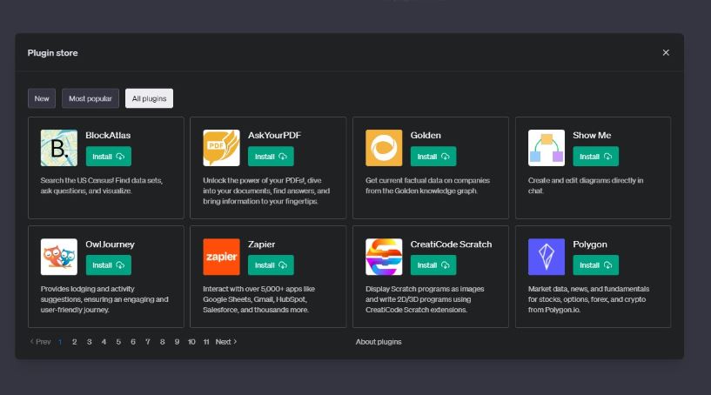The width and height of the screenshot is (711, 395).
Task: Click the Golden plugin logo
Action: 384,148
